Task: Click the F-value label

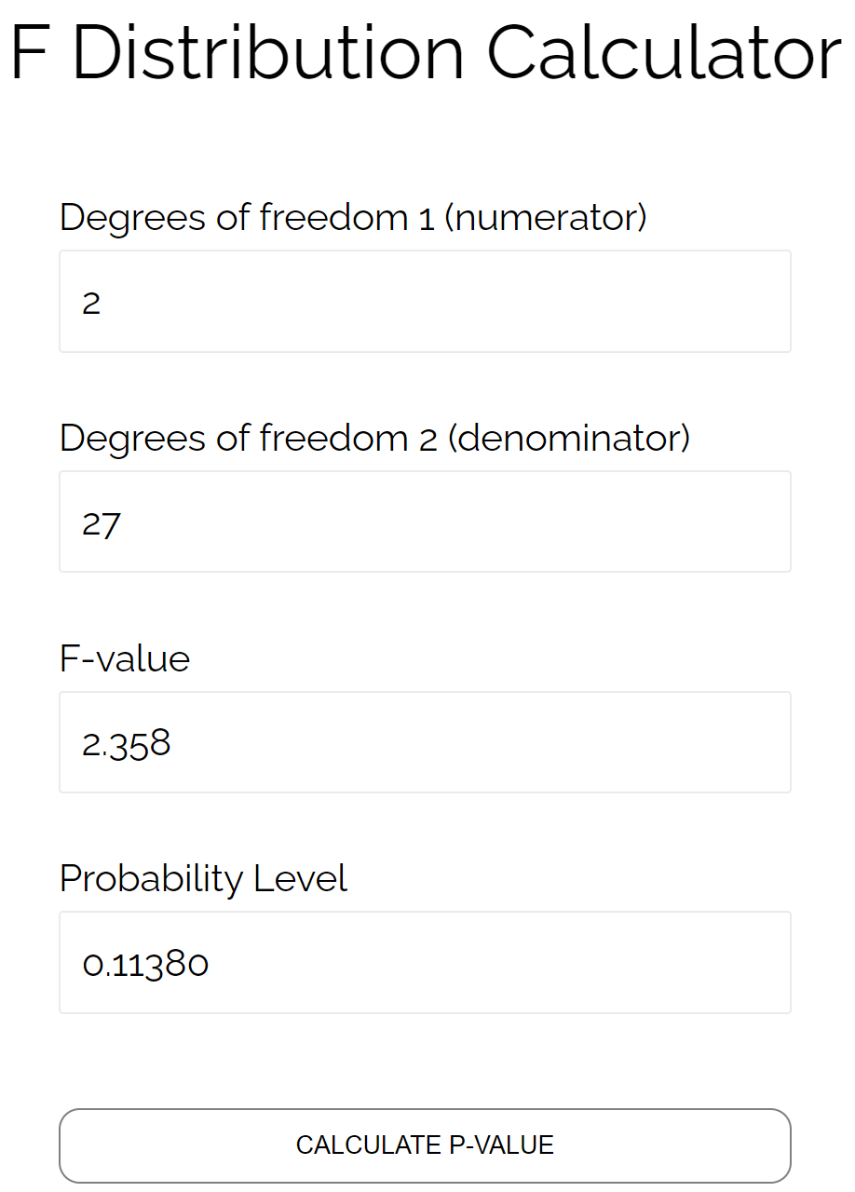Action: [x=124, y=658]
